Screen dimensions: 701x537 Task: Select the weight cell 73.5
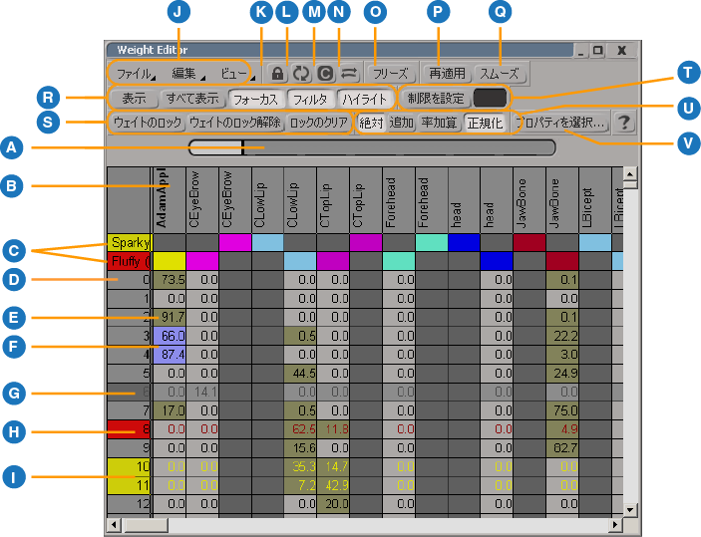pos(170,280)
